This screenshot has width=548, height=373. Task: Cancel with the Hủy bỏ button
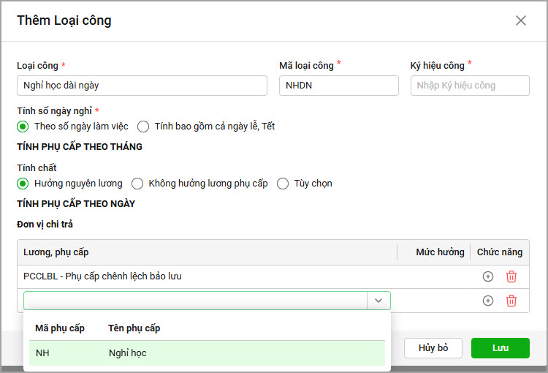[x=433, y=348]
